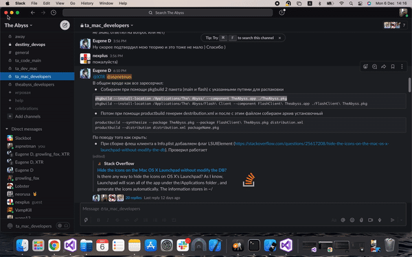Dismiss the search this channel tip

[x=280, y=38]
